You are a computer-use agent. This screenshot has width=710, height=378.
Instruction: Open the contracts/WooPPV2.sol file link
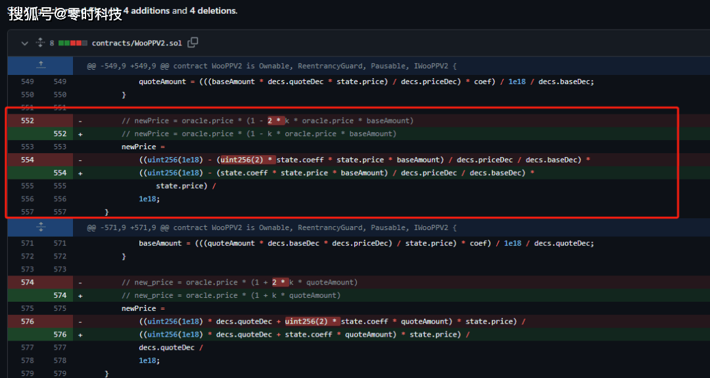[x=137, y=43]
